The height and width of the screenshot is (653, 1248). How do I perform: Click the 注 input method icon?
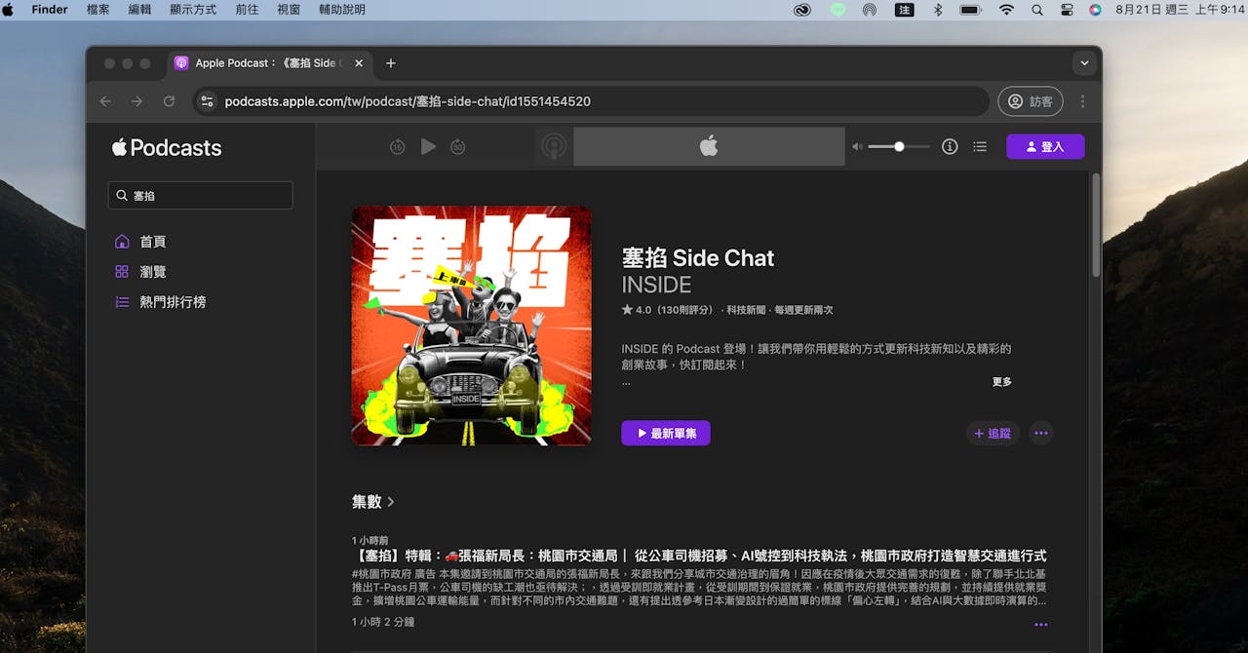904,10
